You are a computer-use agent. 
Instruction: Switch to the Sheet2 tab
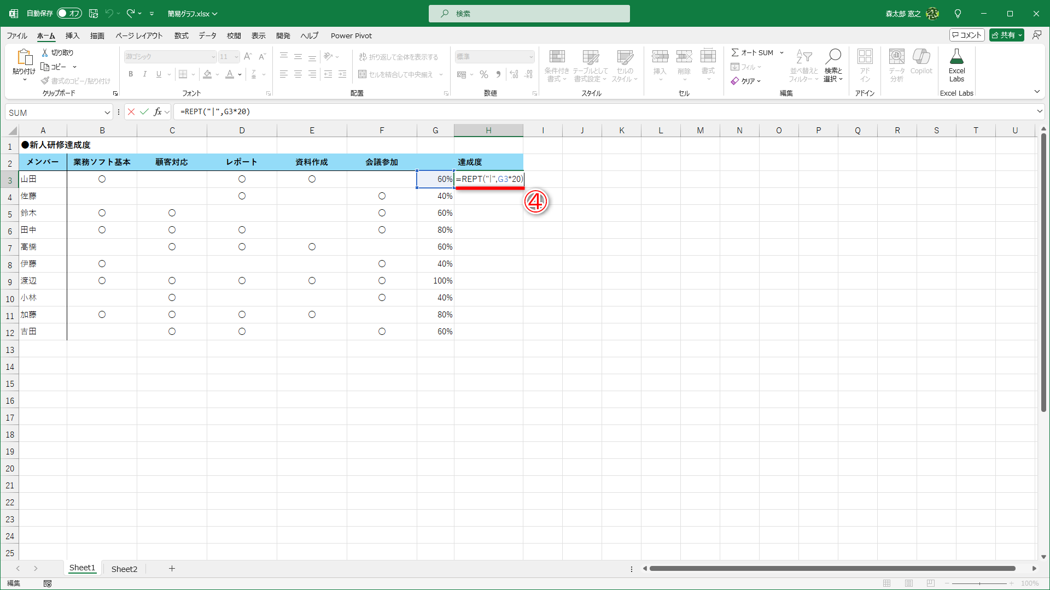124,569
